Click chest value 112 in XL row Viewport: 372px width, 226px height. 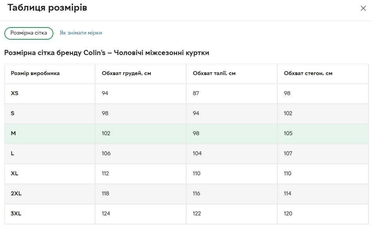(105, 174)
